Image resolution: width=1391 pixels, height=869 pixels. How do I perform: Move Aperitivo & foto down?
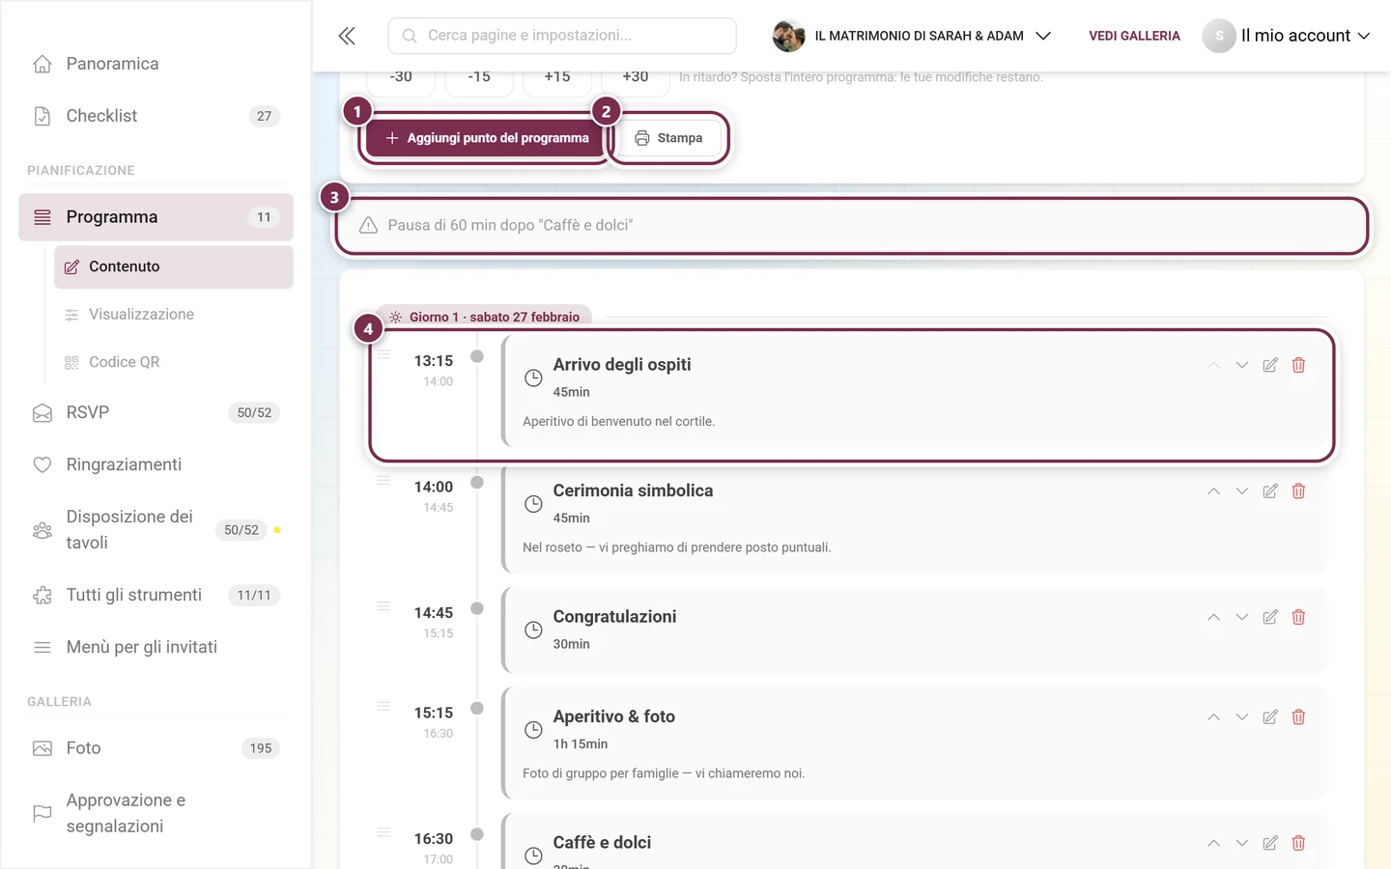1242,717
